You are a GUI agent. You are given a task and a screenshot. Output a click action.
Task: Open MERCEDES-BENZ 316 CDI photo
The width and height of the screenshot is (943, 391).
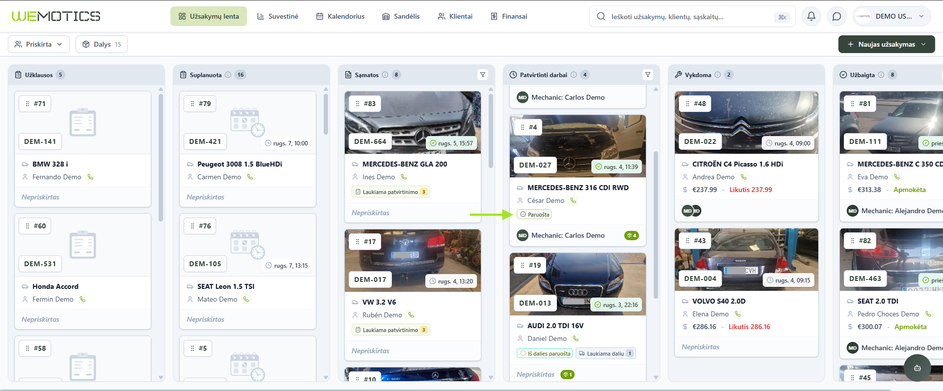578,146
